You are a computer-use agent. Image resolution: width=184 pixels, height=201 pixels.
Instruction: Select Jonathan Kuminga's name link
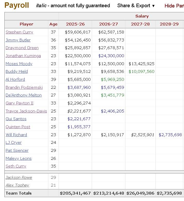tap(23, 56)
